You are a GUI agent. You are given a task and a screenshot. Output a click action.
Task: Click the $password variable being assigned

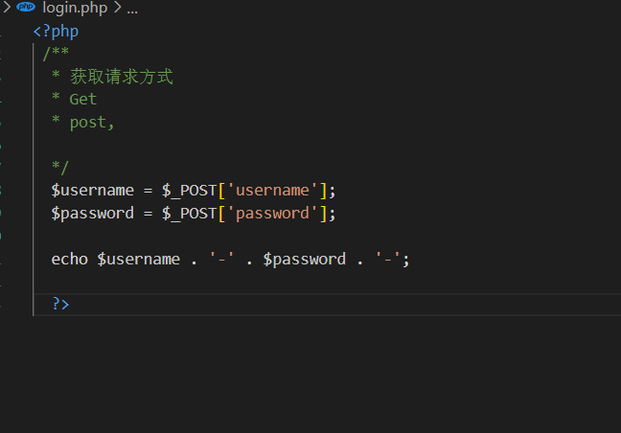click(92, 213)
